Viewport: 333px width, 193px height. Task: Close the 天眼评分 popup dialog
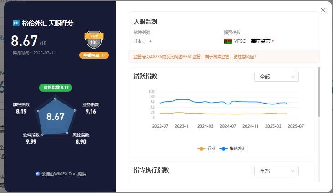(x=323, y=10)
